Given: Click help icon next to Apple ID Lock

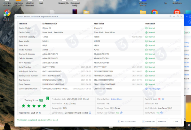Looking at the screenshot, I should pos(163,99).
